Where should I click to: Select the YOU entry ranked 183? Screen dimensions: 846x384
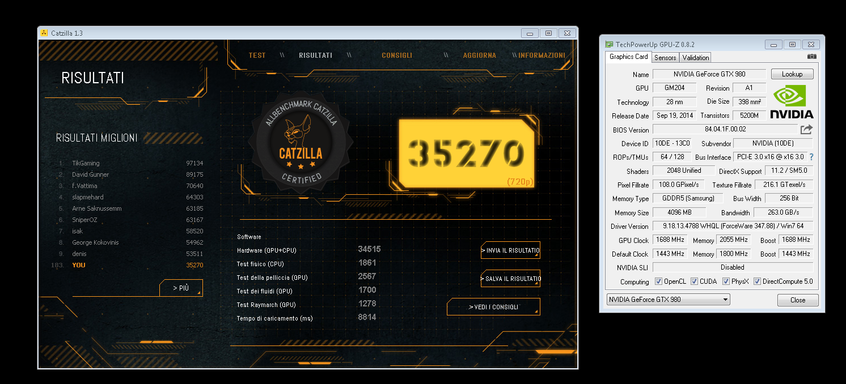pos(127,265)
